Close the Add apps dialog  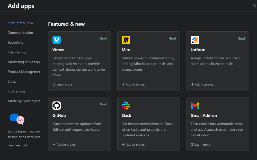click(254, 6)
